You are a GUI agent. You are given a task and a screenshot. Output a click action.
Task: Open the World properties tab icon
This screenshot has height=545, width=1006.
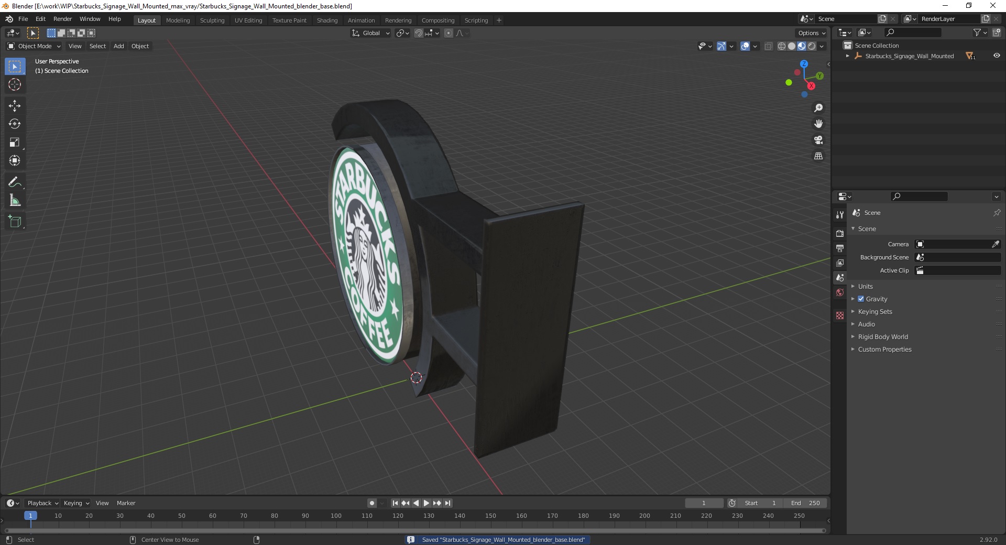pyautogui.click(x=840, y=292)
